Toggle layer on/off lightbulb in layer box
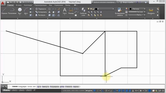Image resolution: width=166 pixels, height=93 pixels. (x=88, y=9)
